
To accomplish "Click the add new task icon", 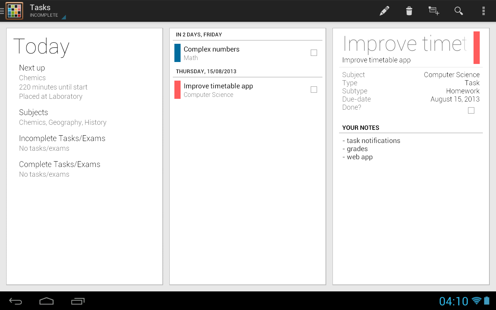I will [x=434, y=11].
